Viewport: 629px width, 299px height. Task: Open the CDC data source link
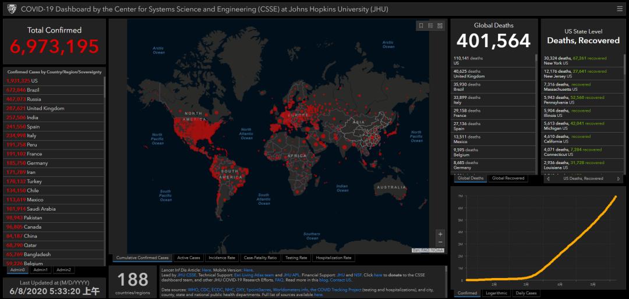click(x=204, y=289)
